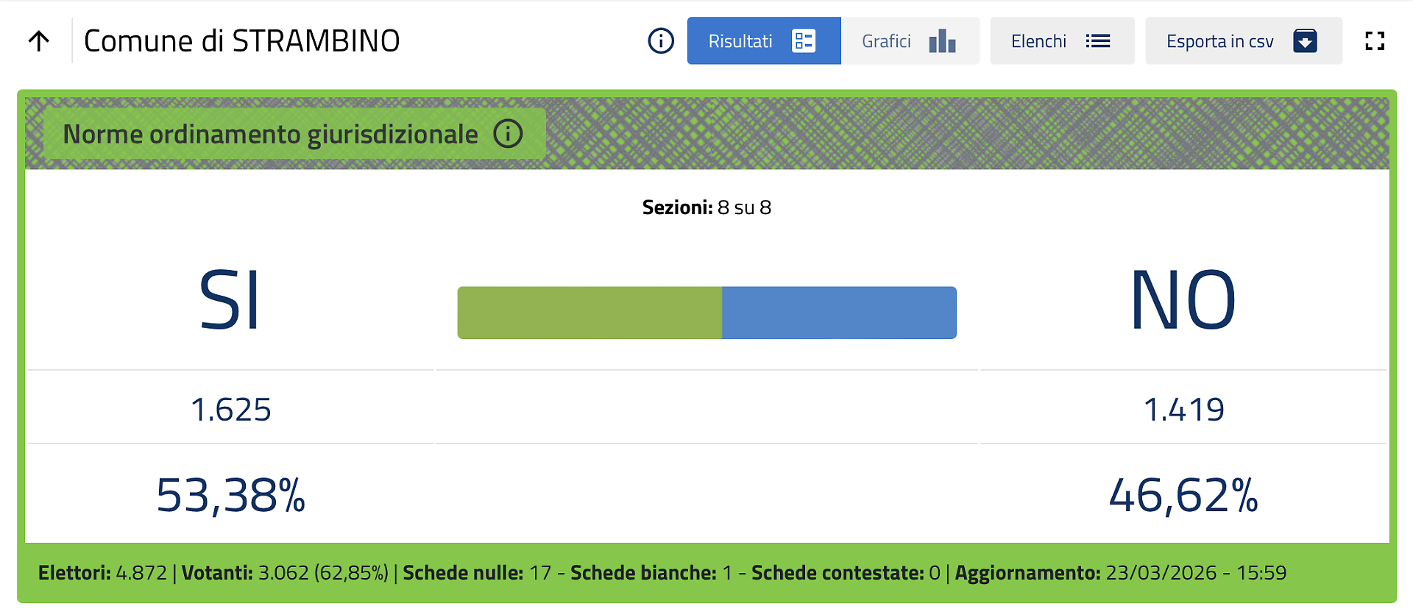Screen dimensions: 1413x609
Task: Click the blue NO portion of bar
Action: pos(839,313)
